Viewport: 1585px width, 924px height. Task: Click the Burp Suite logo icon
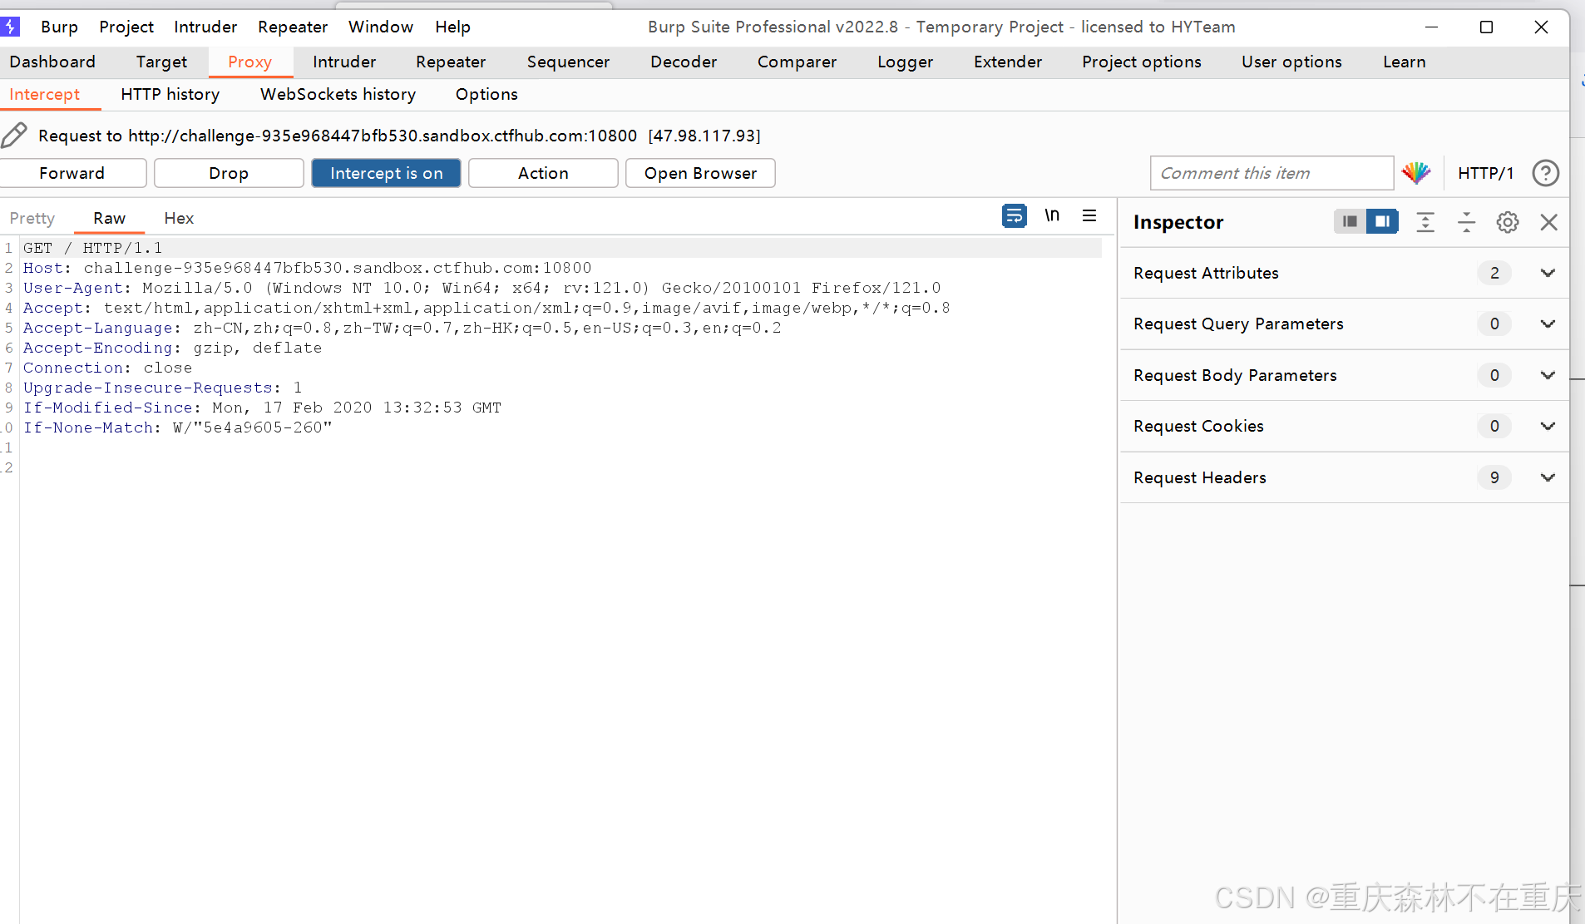tap(10, 27)
